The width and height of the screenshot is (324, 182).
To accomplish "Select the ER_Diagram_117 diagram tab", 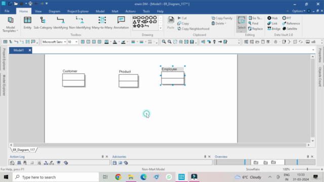I will click(24, 150).
